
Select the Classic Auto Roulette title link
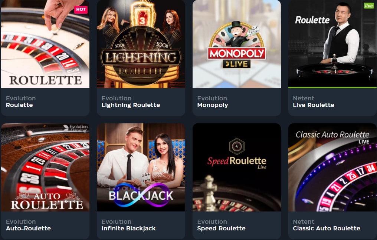pos(327,228)
